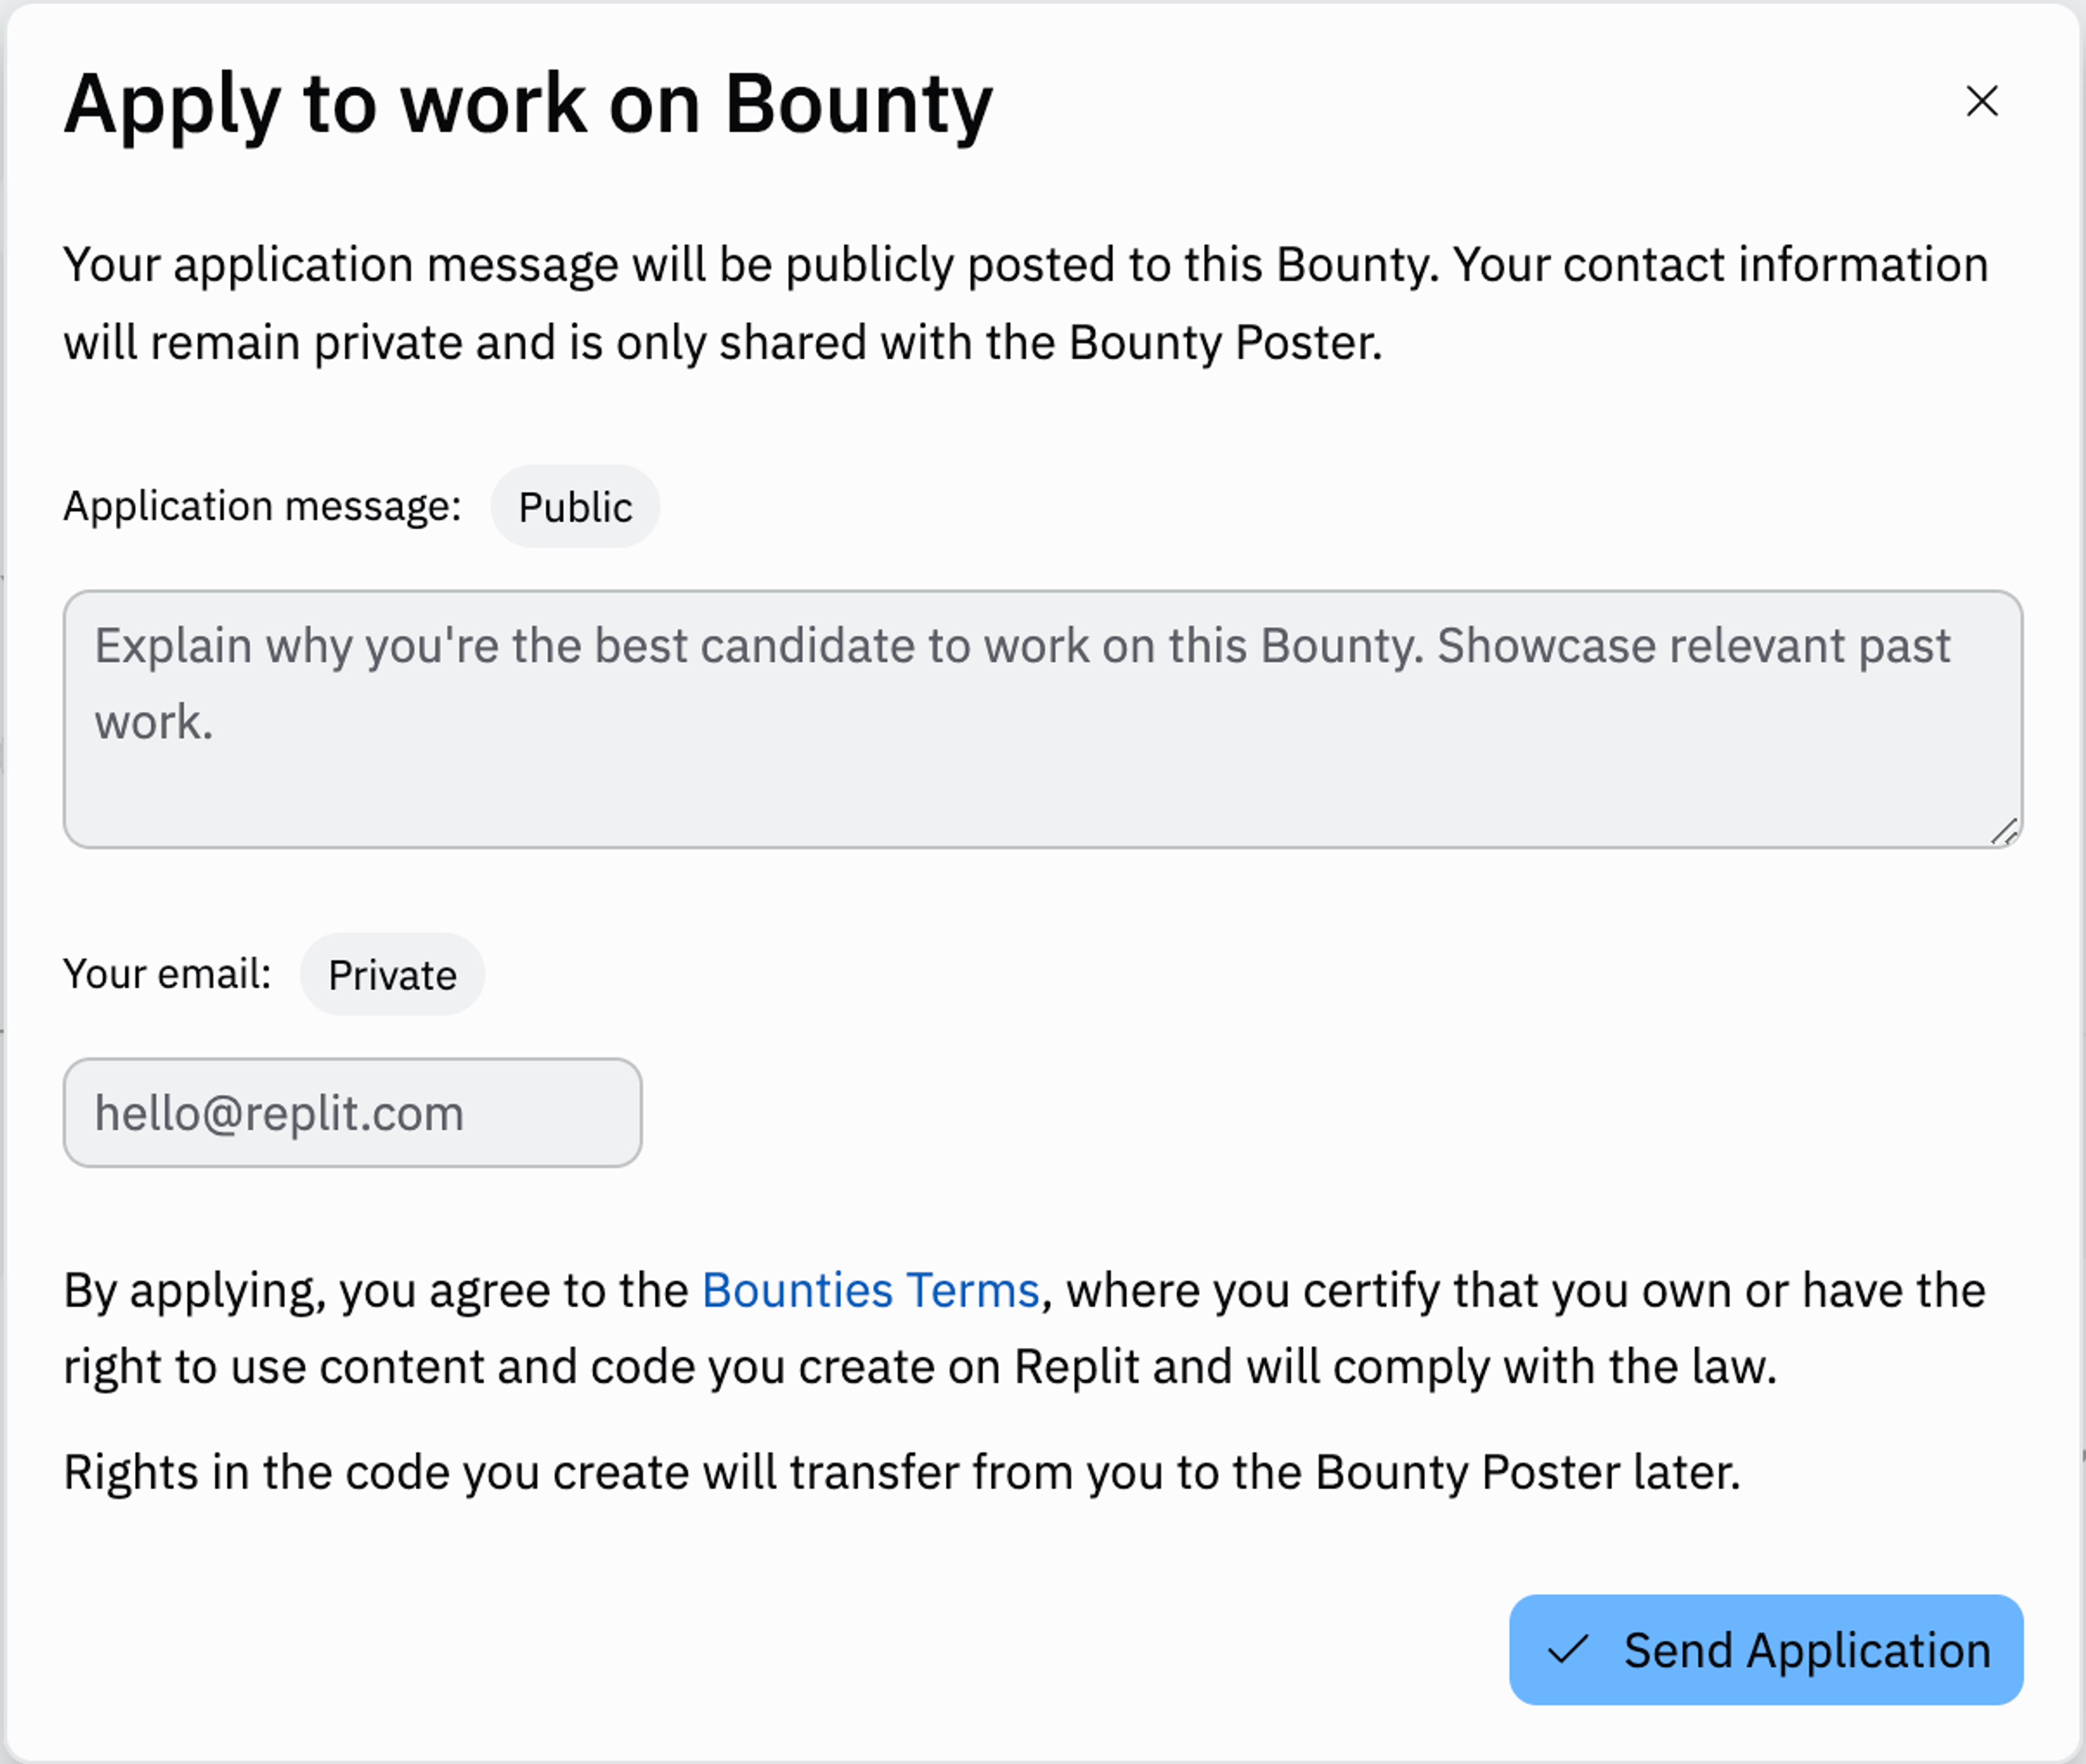Click the word "work." in the textarea placeholder
This screenshot has height=1764, width=2086.
[154, 723]
